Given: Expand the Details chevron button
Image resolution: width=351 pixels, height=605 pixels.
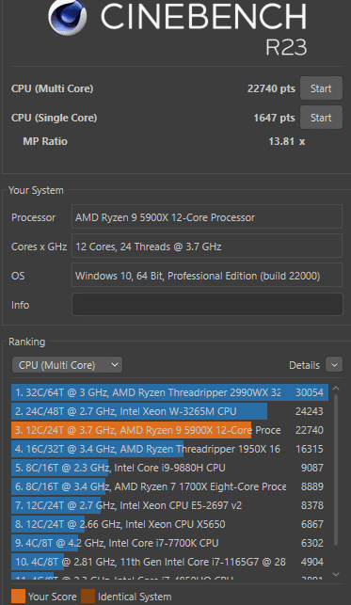Looking at the screenshot, I should 334,364.
